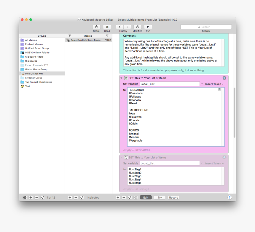Screen dimensions: 255x232
Task: Remove the selected macro group
Action: click(x=36, y=197)
